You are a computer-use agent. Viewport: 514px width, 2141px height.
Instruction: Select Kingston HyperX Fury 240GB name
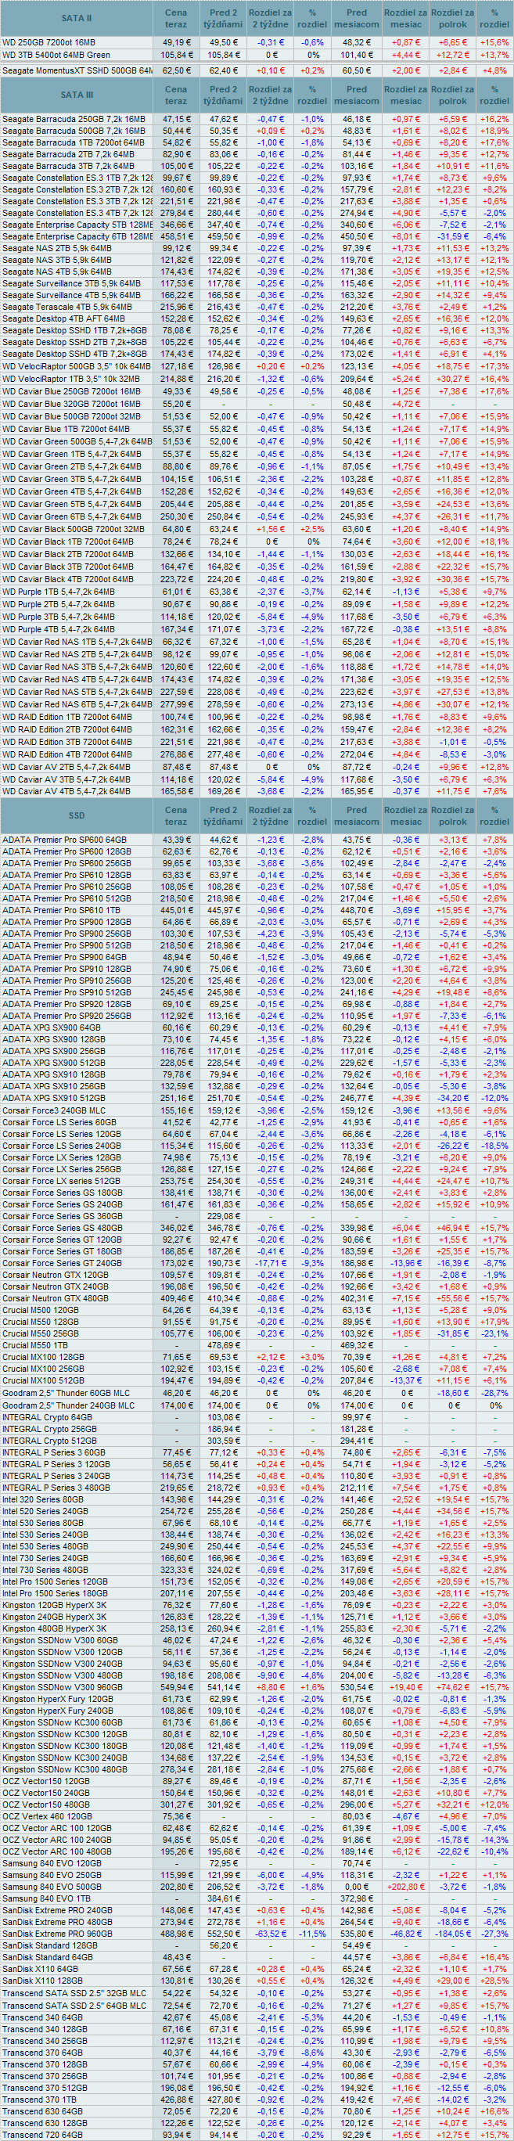coord(57,1709)
